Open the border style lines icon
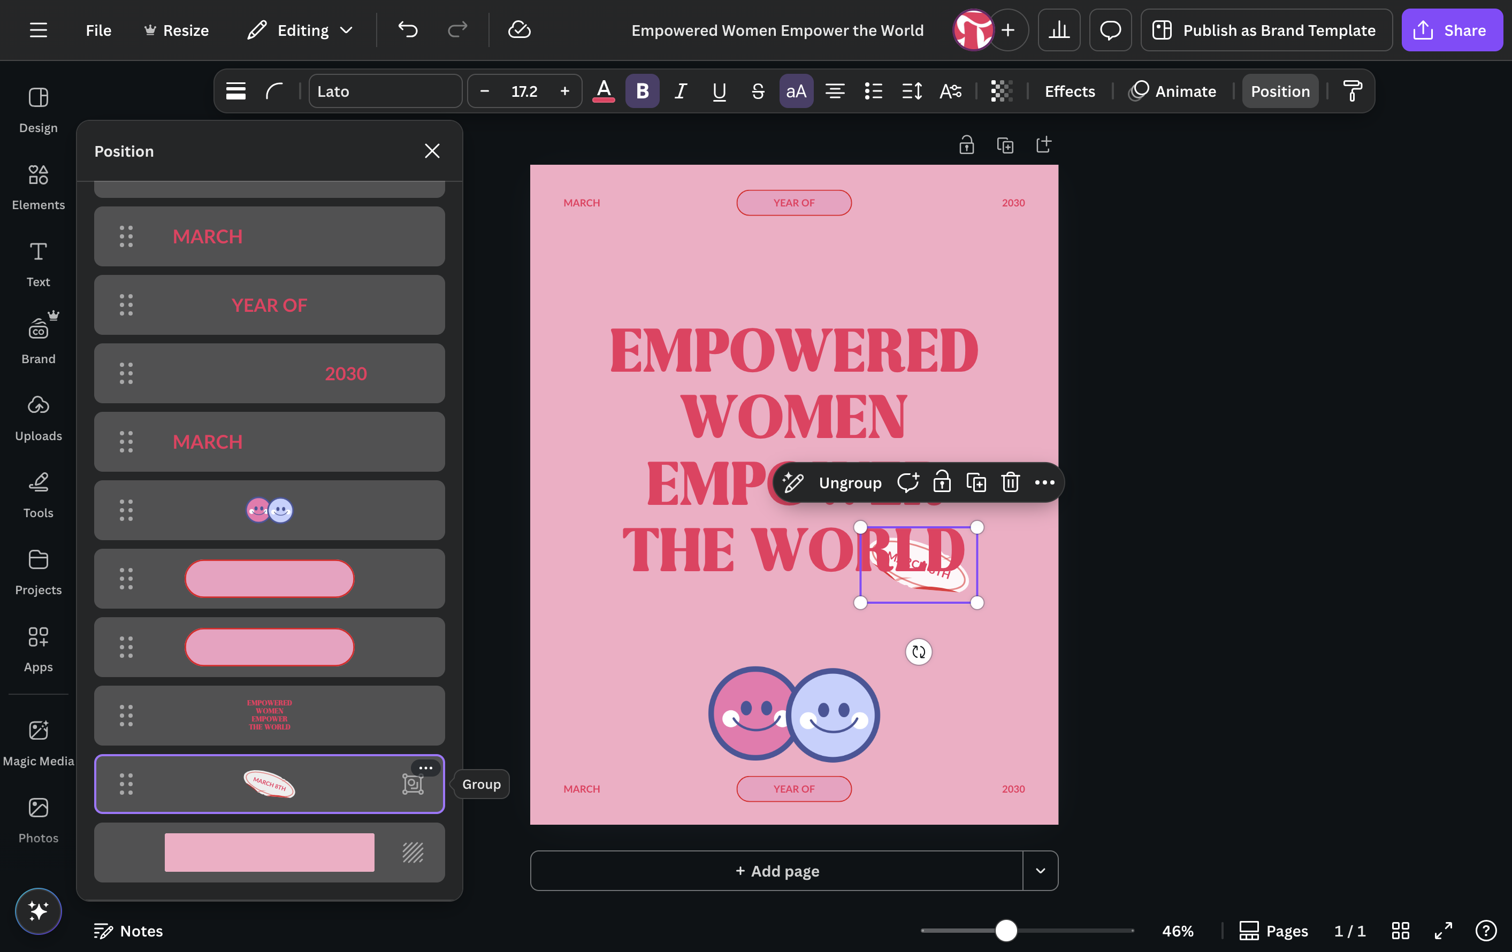The height and width of the screenshot is (952, 1512). [235, 91]
